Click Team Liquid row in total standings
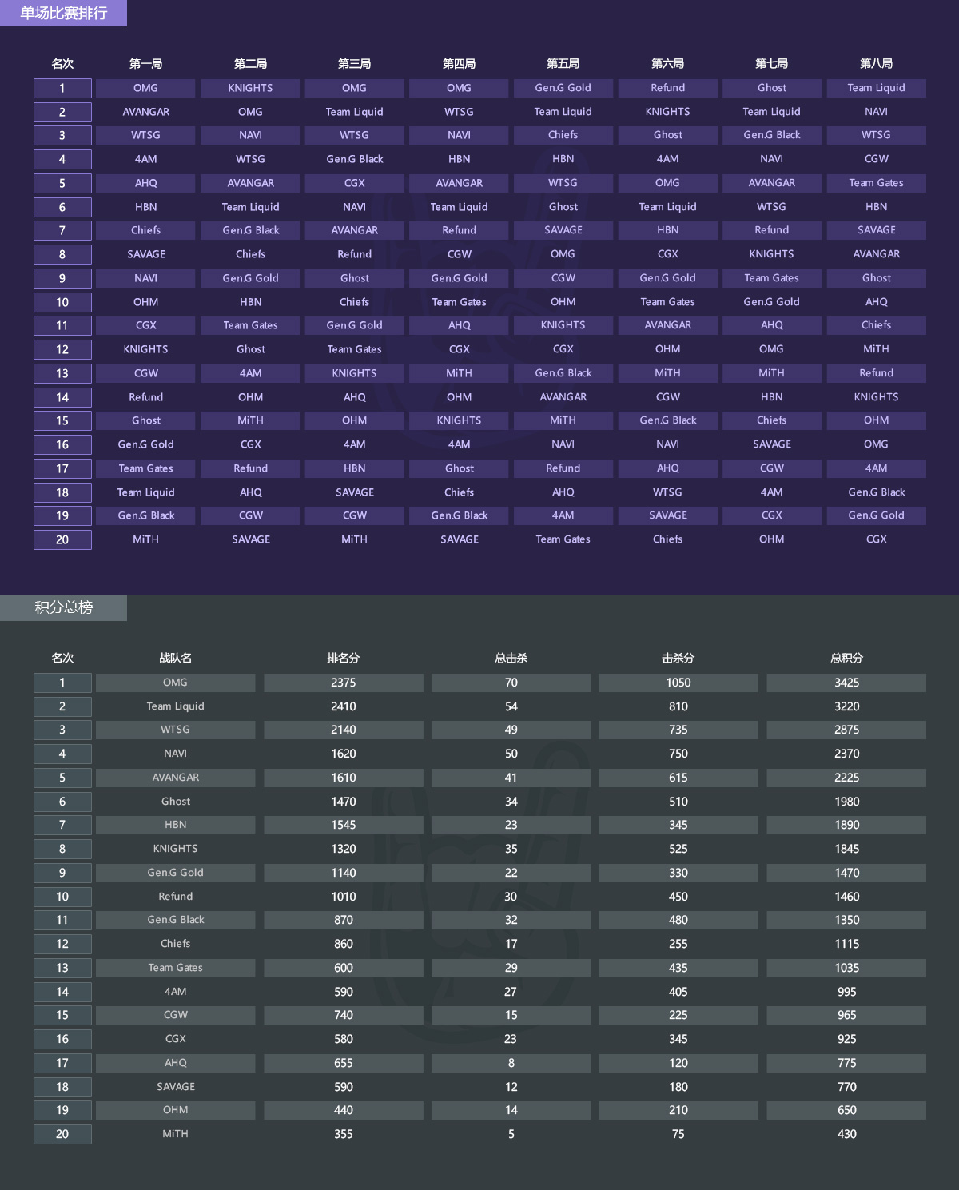The height and width of the screenshot is (1190, 959). (479, 706)
